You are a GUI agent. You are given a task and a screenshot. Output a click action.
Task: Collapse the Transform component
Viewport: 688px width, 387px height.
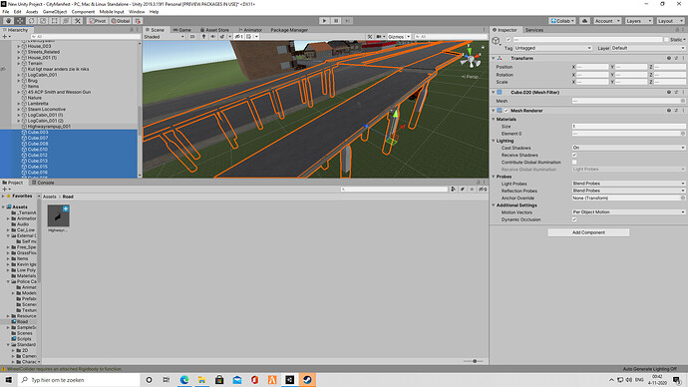(494, 59)
